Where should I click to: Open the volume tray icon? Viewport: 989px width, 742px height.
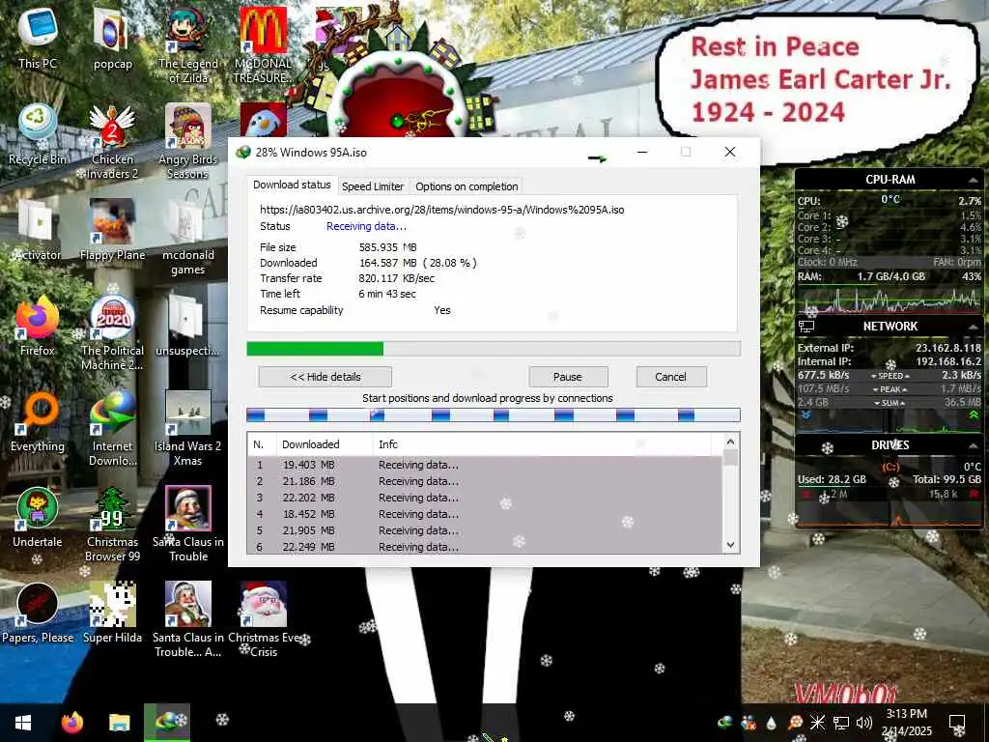pos(864,723)
